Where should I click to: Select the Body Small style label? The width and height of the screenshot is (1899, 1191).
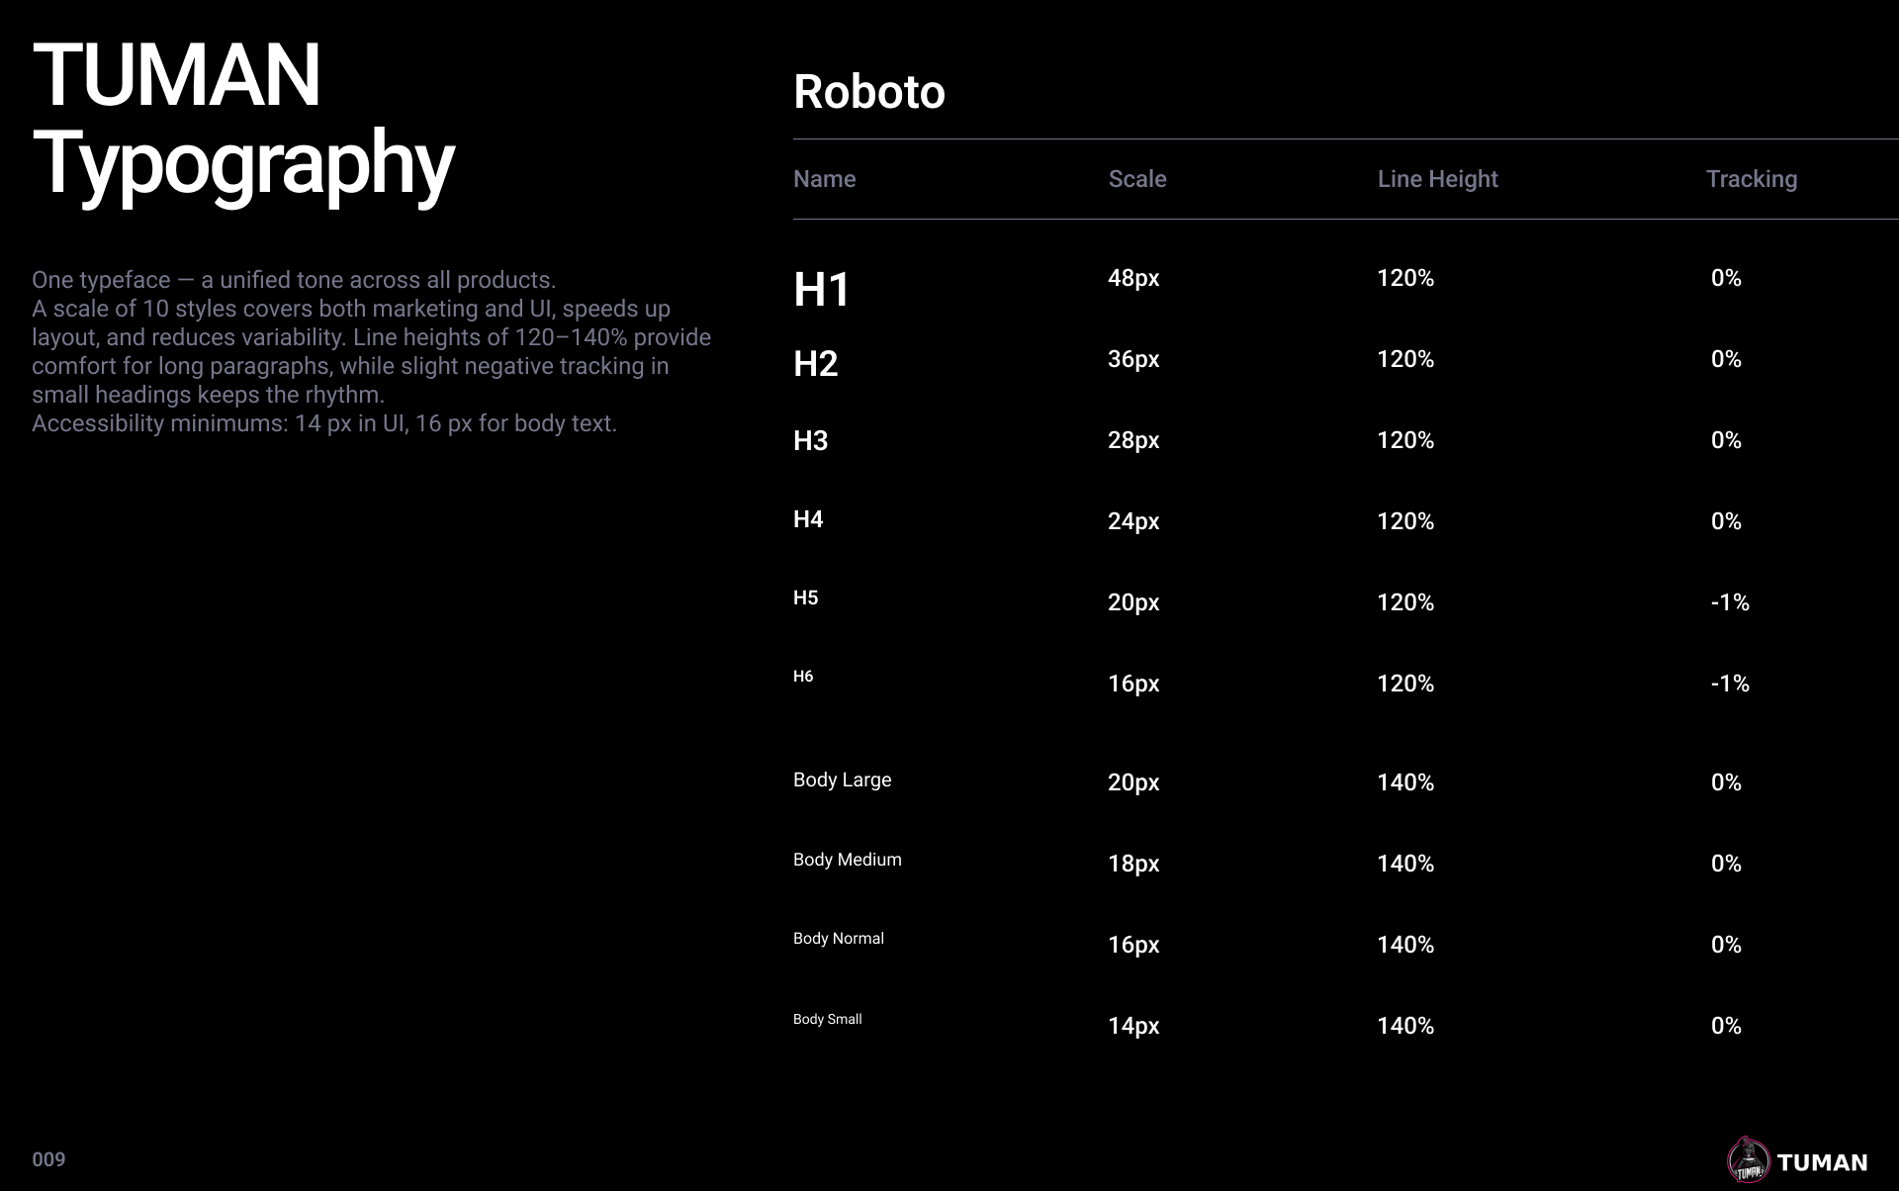click(x=827, y=1019)
